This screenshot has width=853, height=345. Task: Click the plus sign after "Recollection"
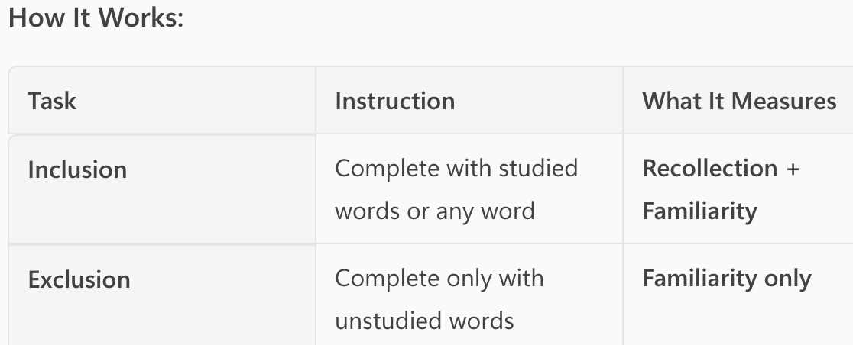coord(792,169)
